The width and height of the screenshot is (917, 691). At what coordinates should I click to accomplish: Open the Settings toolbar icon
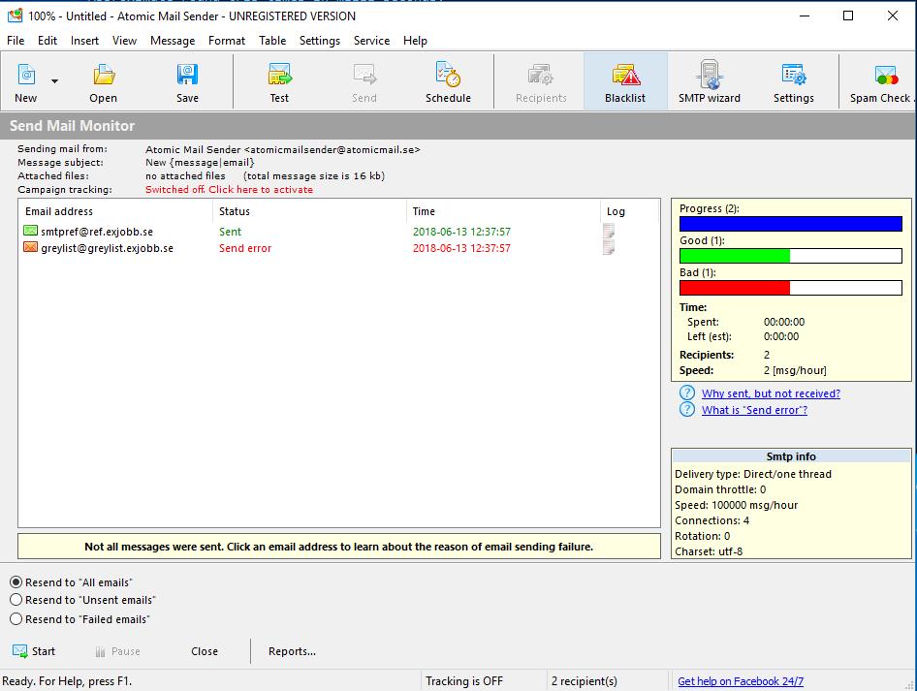[x=794, y=76]
